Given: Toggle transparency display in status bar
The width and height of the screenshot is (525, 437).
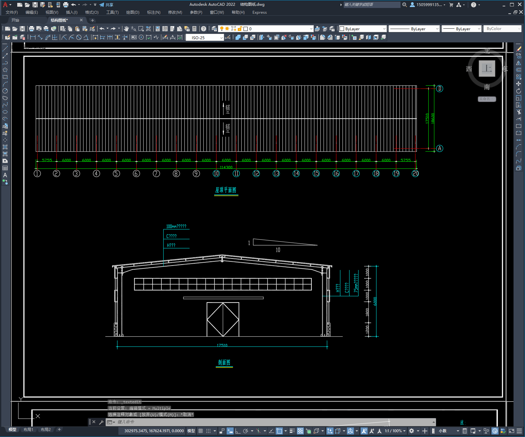Looking at the screenshot, I should click(300, 431).
